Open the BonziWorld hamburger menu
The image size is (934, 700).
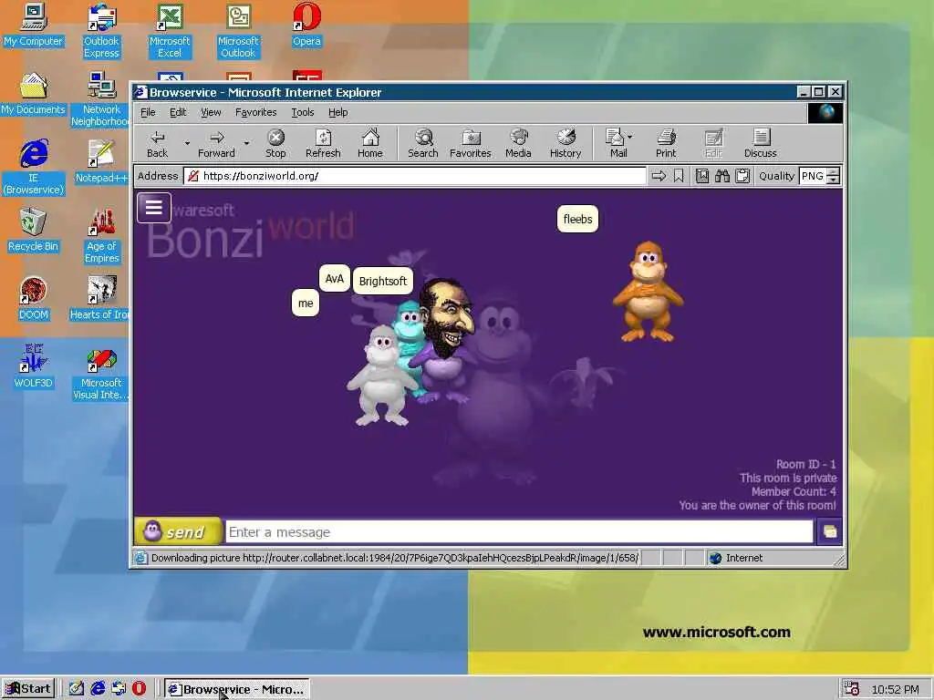(x=153, y=208)
